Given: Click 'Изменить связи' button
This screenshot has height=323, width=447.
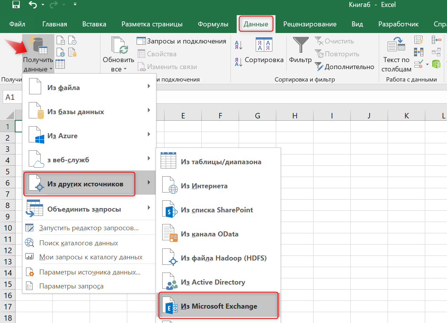Looking at the screenshot, I should (x=167, y=67).
